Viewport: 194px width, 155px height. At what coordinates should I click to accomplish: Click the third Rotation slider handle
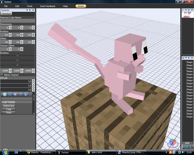click(17, 65)
